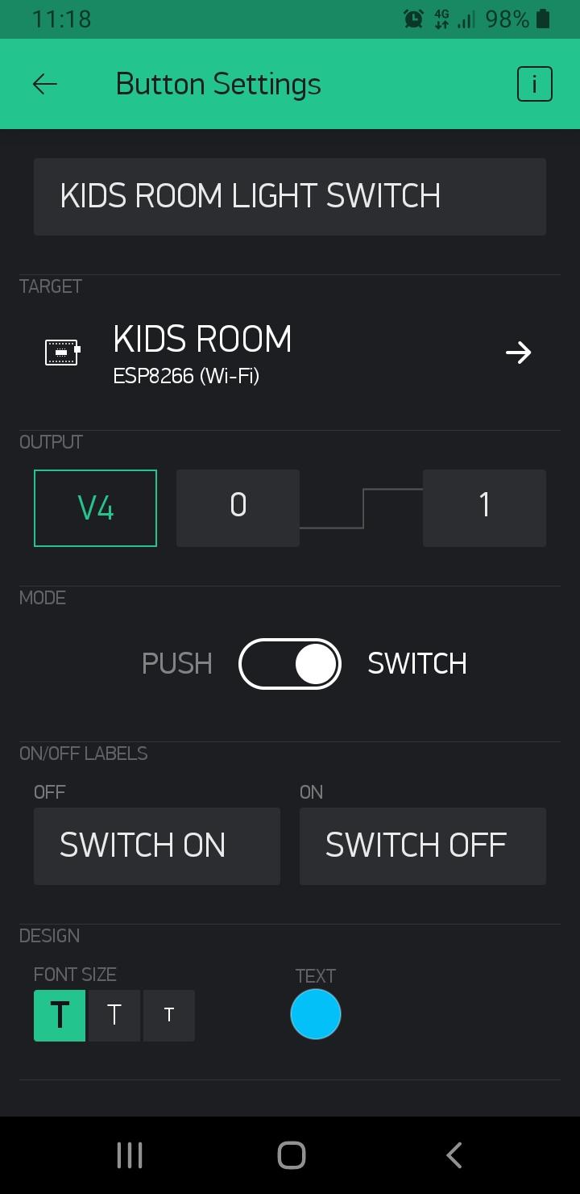Click the ESP8266 device board icon
580x1194 pixels.
63,353
